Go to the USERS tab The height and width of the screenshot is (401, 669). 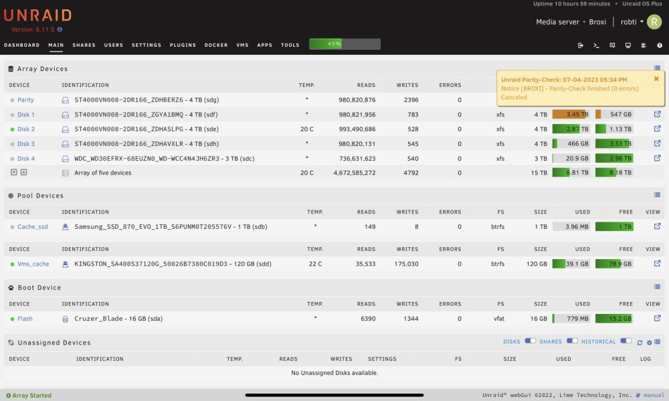click(114, 45)
